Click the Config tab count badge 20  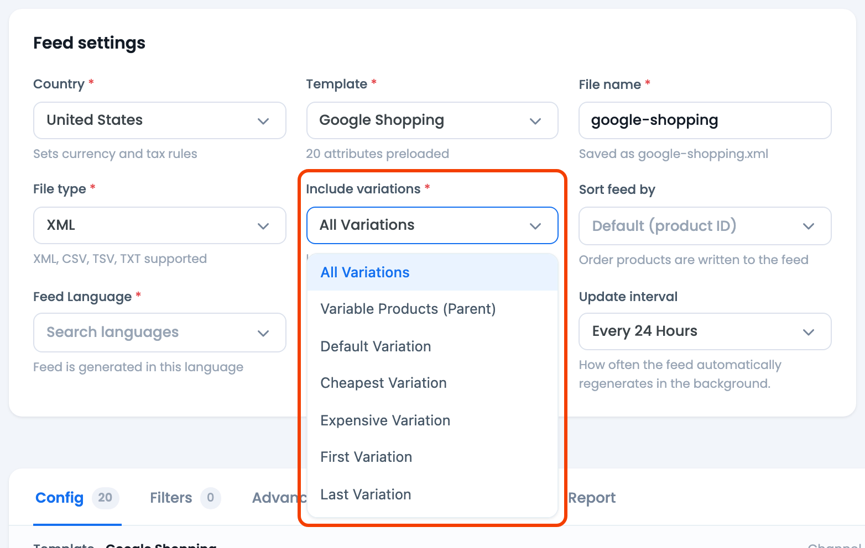coord(105,498)
